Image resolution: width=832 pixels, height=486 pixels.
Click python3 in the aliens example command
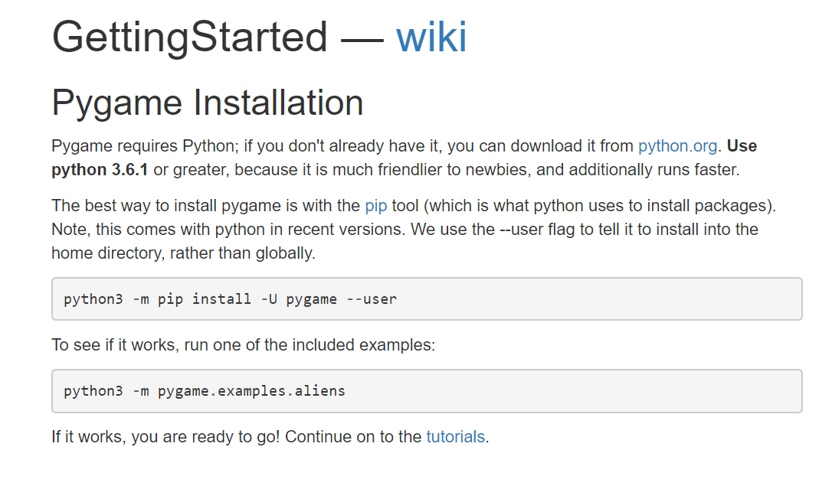coord(93,391)
